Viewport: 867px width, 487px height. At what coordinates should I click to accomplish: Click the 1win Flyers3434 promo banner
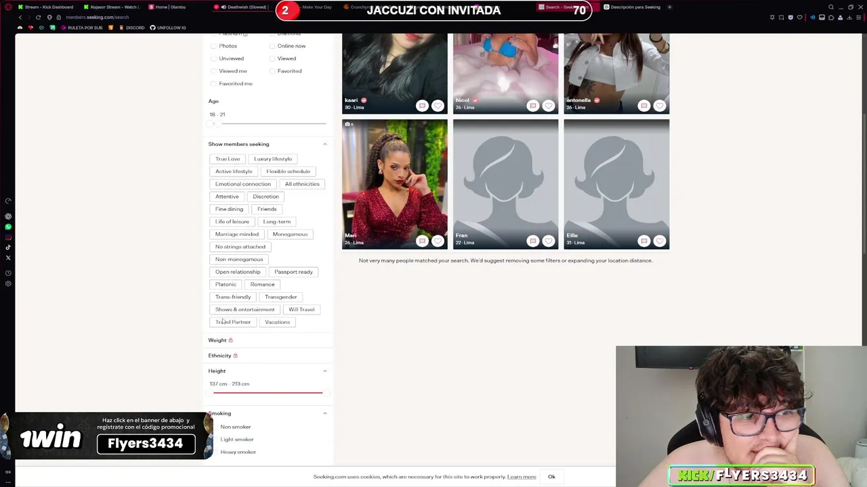[x=105, y=436]
